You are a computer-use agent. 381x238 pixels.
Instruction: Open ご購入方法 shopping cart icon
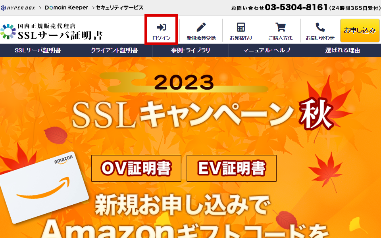pyautogui.click(x=281, y=27)
